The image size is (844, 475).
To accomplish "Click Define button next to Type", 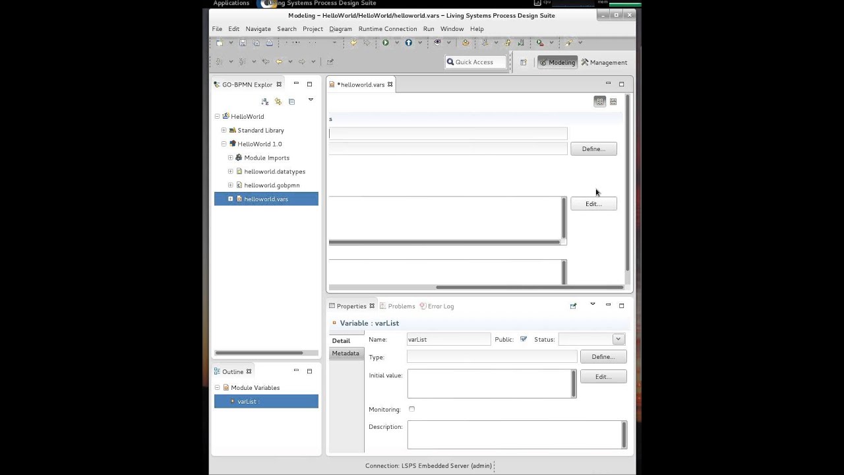I will coord(603,357).
